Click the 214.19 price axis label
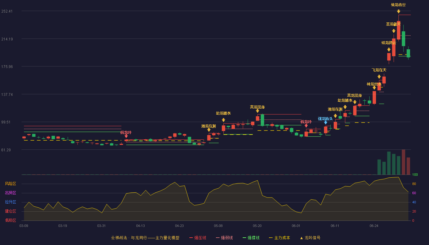 tap(7, 39)
